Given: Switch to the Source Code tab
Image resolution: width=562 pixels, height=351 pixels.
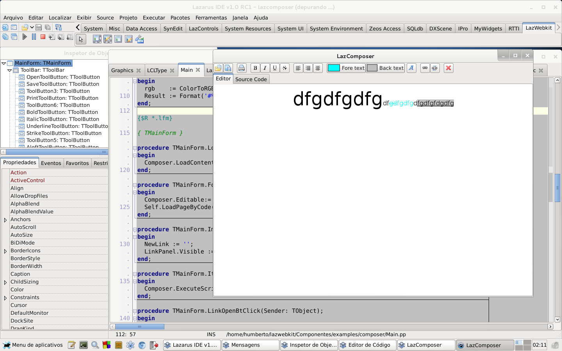Looking at the screenshot, I should [251, 79].
